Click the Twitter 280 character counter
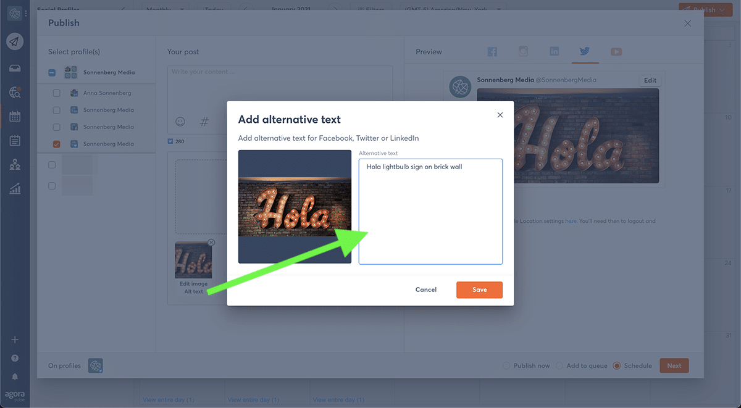Viewport: 741px width, 408px height. point(176,141)
